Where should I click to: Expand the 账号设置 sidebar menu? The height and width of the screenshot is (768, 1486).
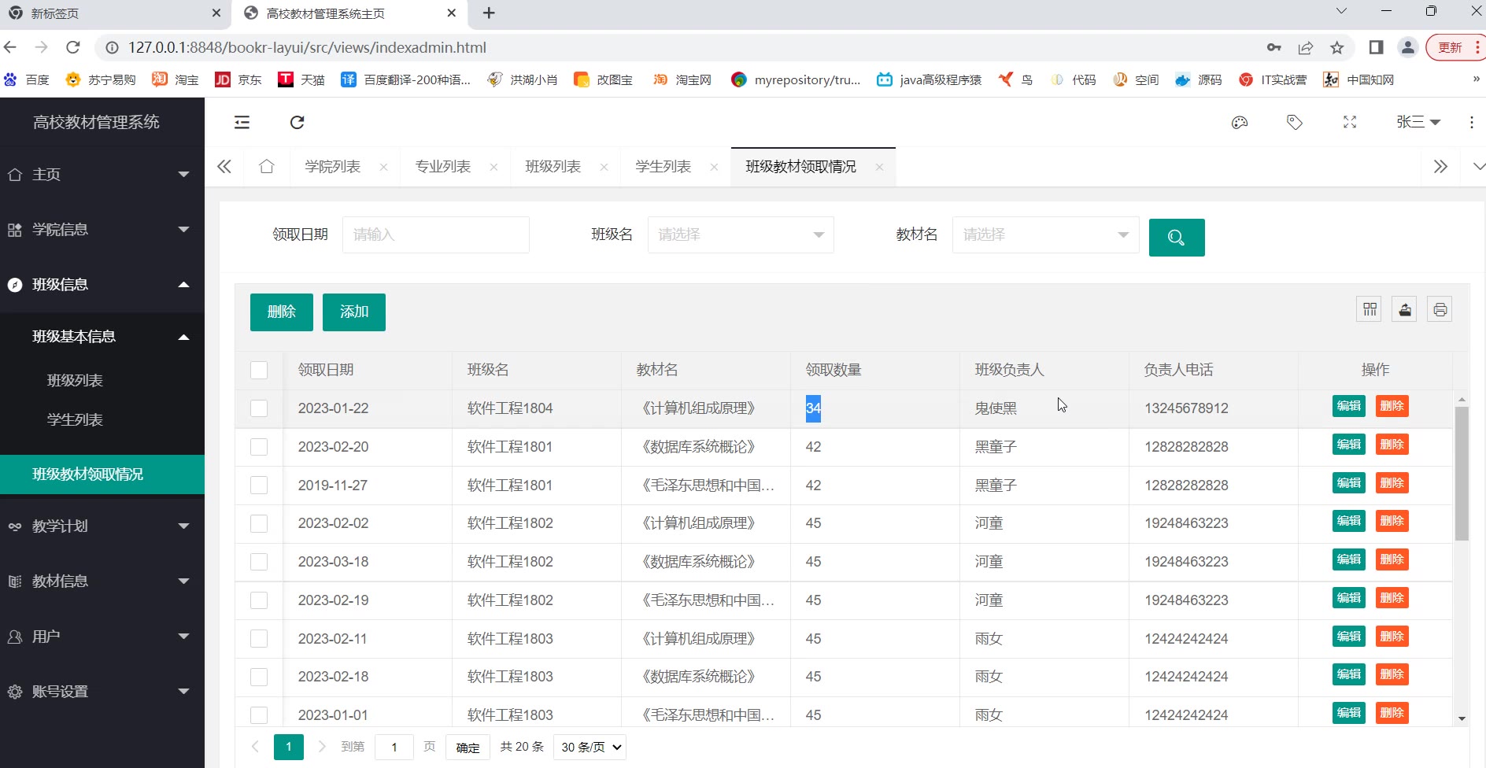[x=102, y=691]
